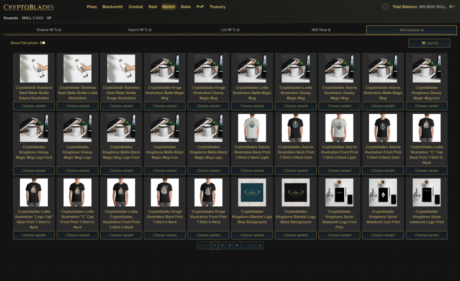Select Market in the navigation bar

pos(169,7)
